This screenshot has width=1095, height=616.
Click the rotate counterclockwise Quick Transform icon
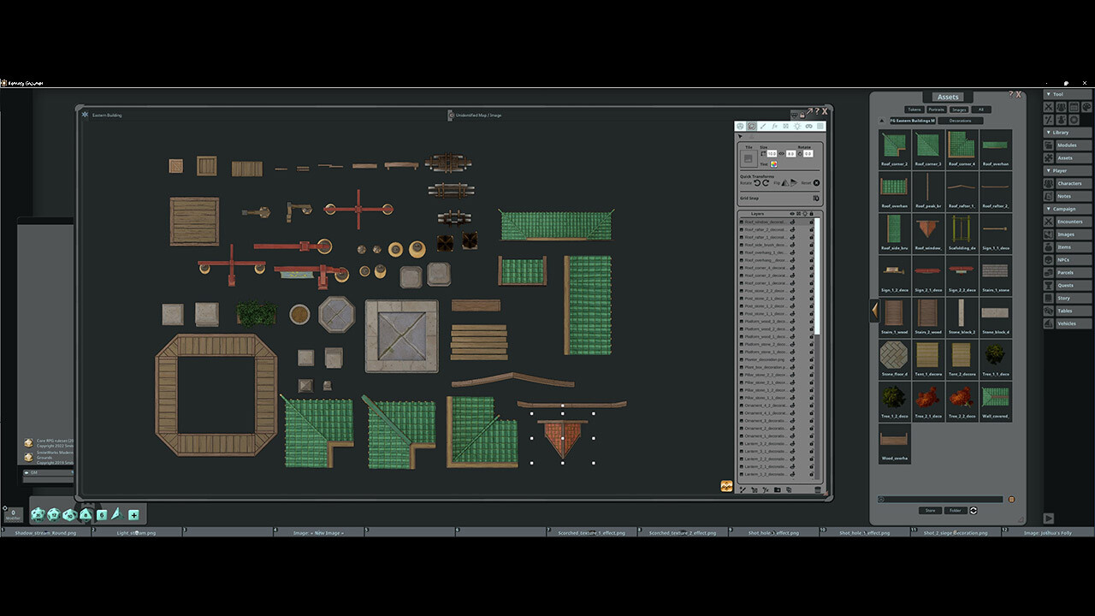coord(757,182)
